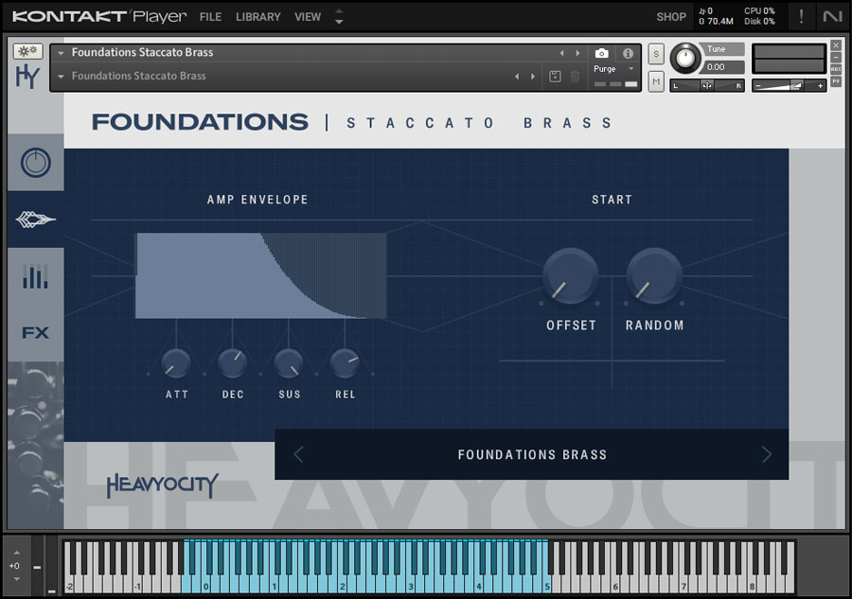The image size is (852, 599).
Task: Minimize instrument view button
Action: 836,57
